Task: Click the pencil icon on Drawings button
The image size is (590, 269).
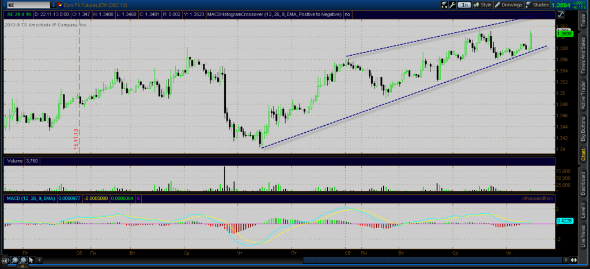Action: 497,5
